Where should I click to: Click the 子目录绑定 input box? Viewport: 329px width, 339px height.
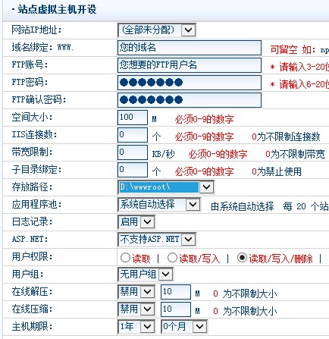click(133, 170)
